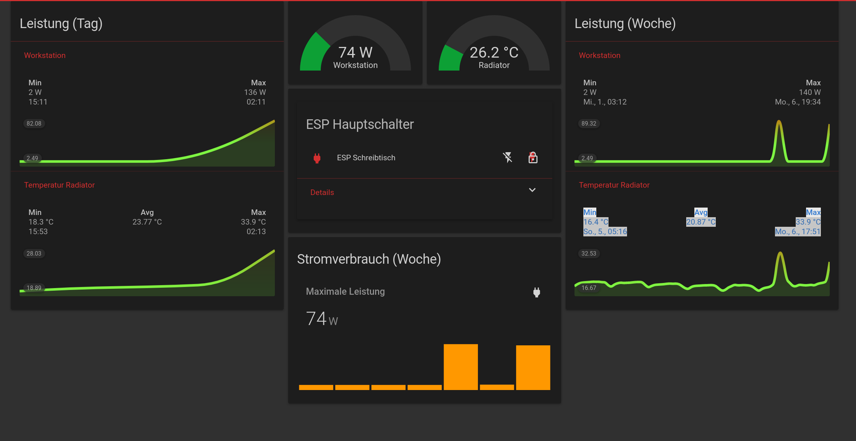Open Temperatur Radiator heading in Leistung (Tag)
The width and height of the screenshot is (856, 441).
[x=59, y=185]
